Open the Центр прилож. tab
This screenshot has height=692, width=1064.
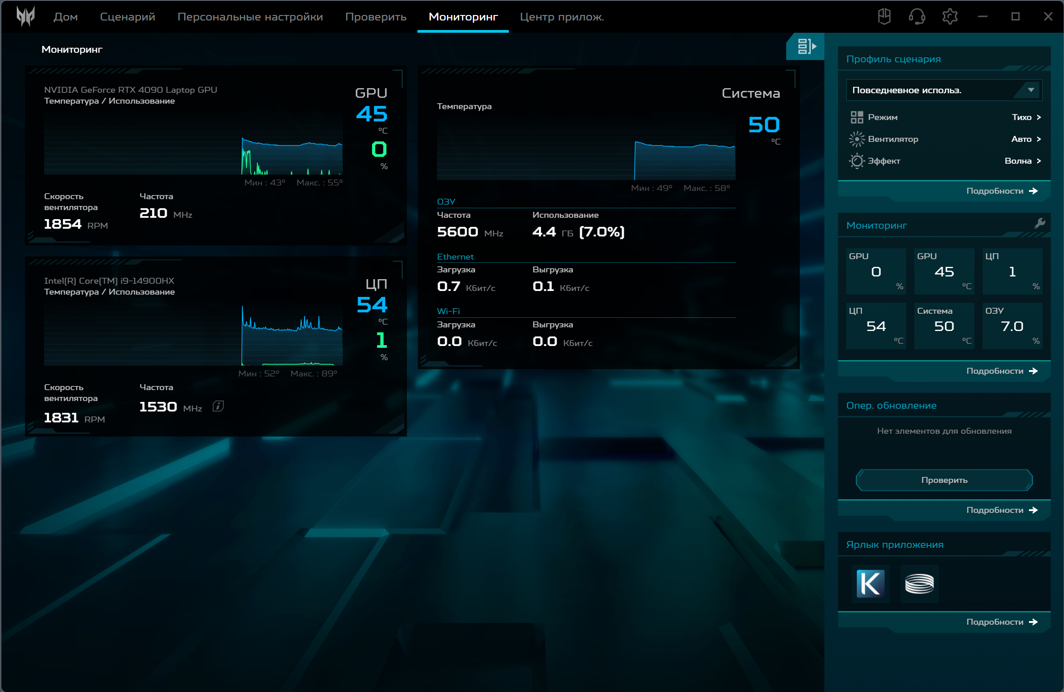click(x=562, y=17)
